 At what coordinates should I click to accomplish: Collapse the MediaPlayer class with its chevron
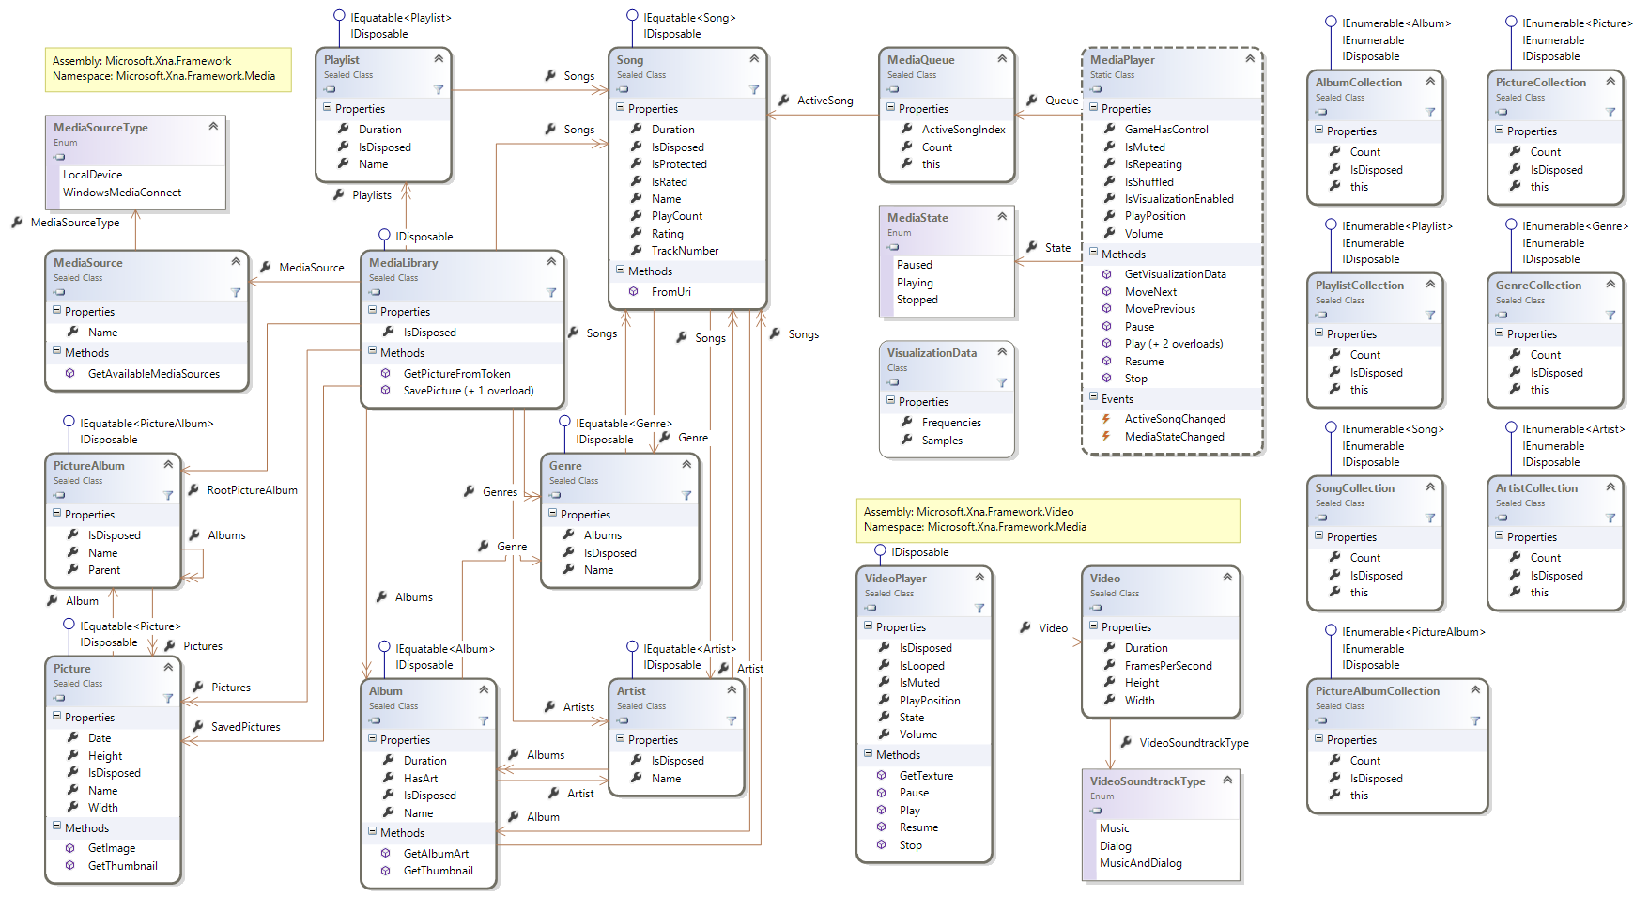(x=1250, y=58)
